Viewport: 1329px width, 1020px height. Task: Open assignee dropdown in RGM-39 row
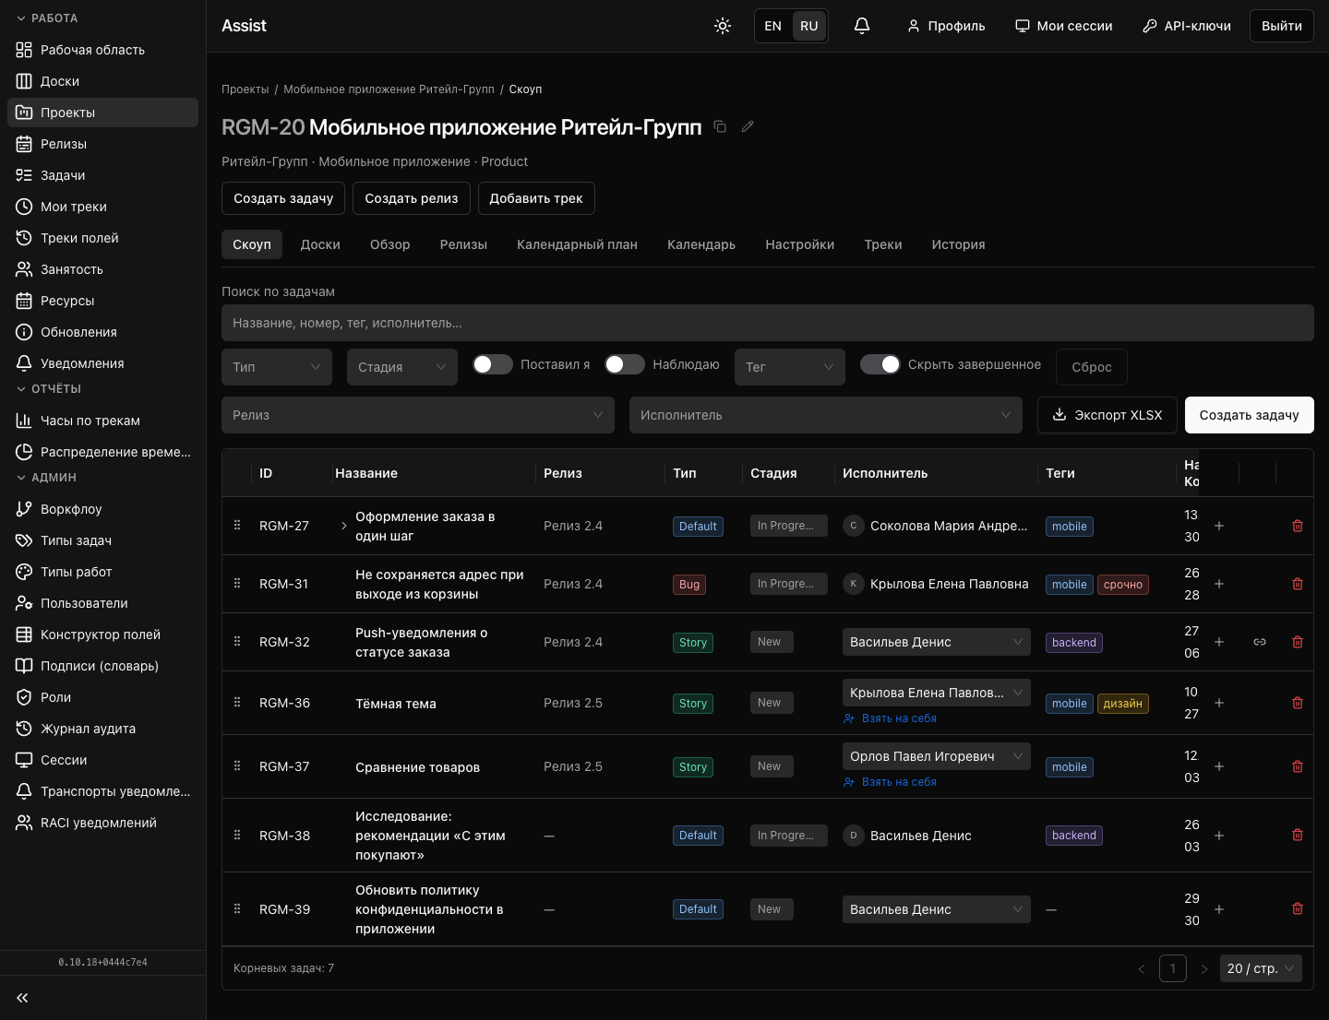(x=937, y=909)
